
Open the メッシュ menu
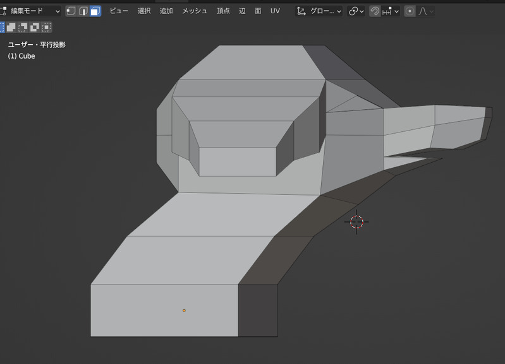194,11
